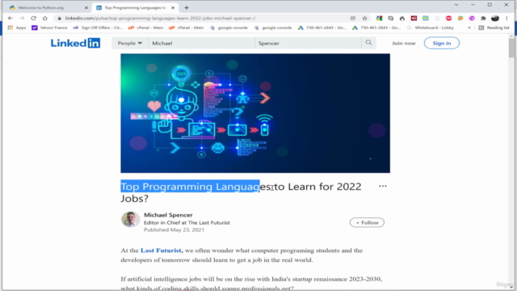517x291 pixels.
Task: Open the first cPanel - Main bookmark
Action: coord(145,27)
